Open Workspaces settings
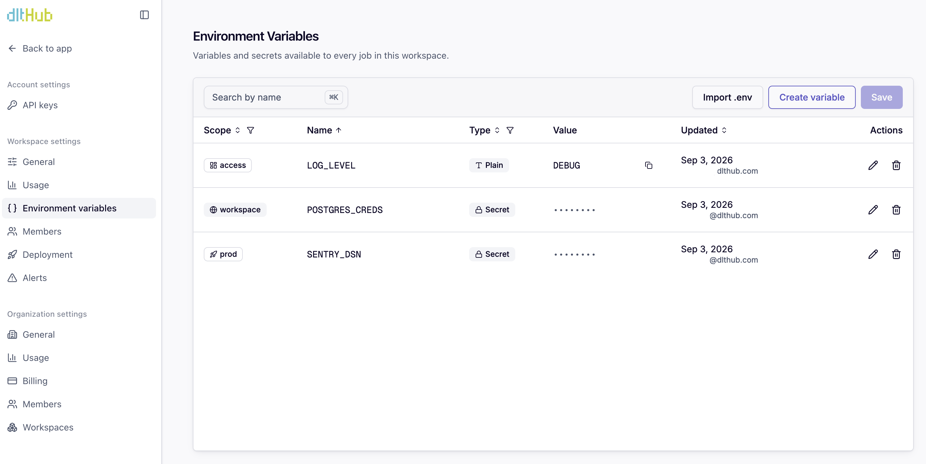Image resolution: width=926 pixels, height=464 pixels. (79, 427)
